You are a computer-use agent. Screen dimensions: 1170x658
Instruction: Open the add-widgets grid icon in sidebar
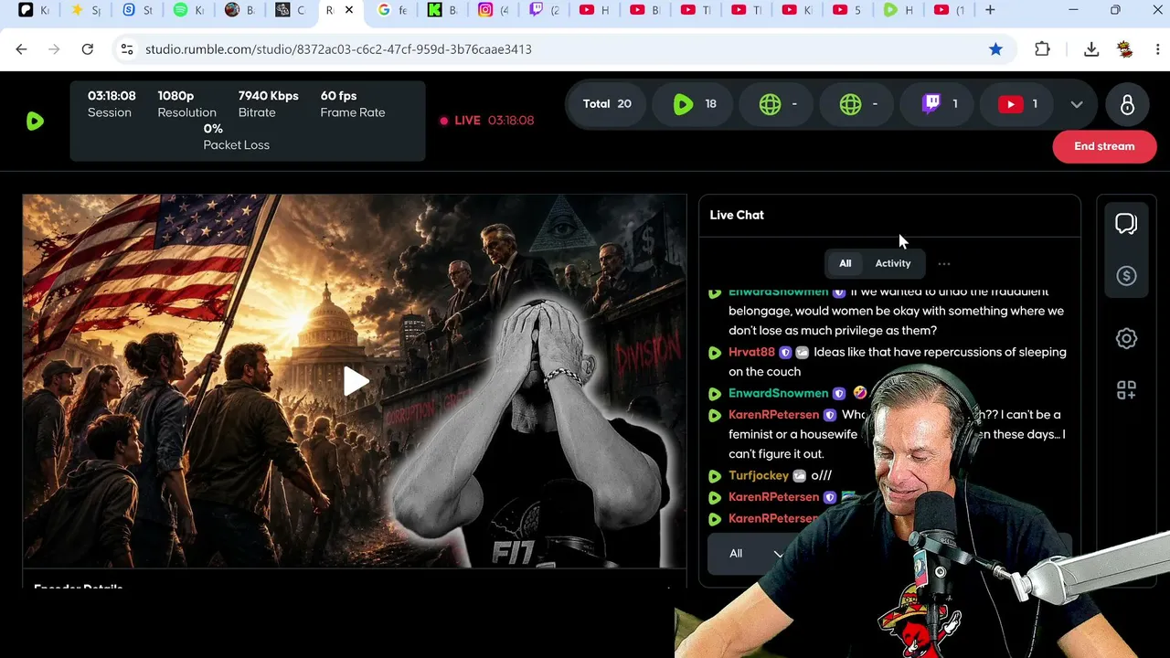1126,390
